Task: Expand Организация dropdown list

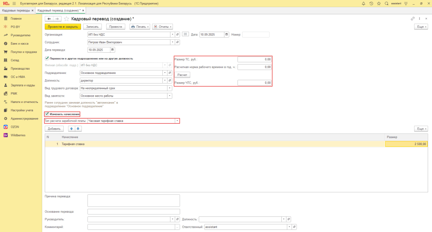Action: [x=173, y=35]
